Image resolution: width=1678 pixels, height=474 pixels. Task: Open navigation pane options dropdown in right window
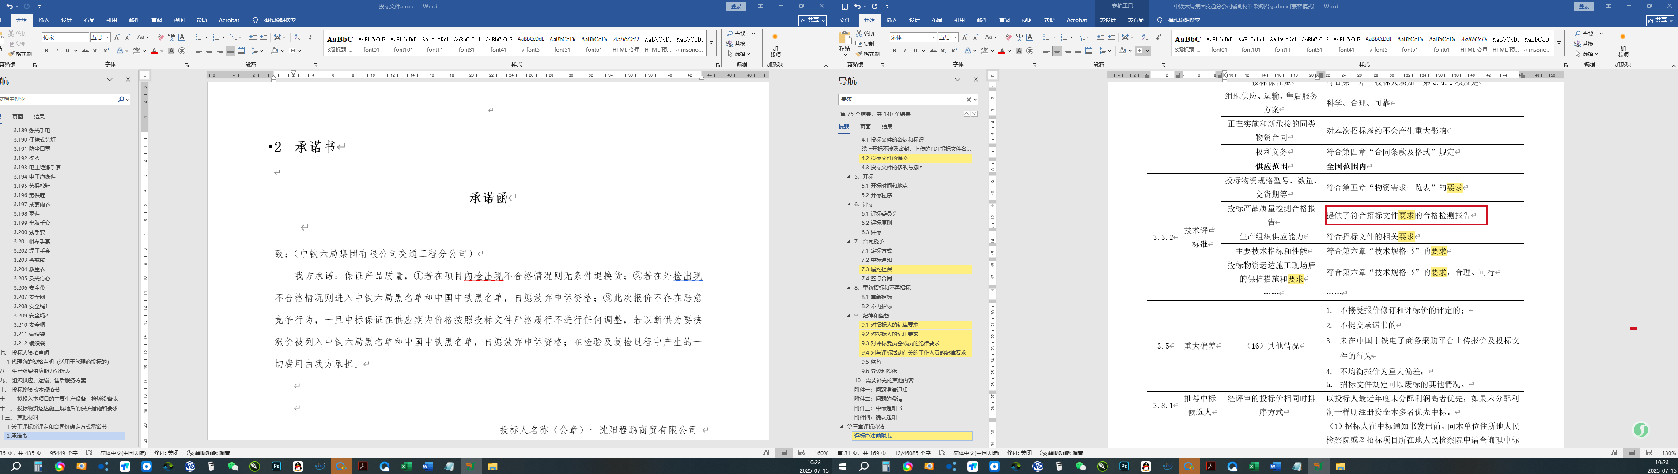957,80
